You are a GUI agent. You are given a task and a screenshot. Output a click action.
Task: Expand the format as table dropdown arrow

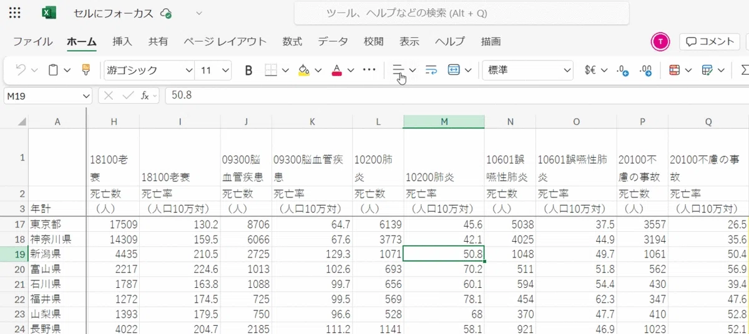click(x=722, y=70)
